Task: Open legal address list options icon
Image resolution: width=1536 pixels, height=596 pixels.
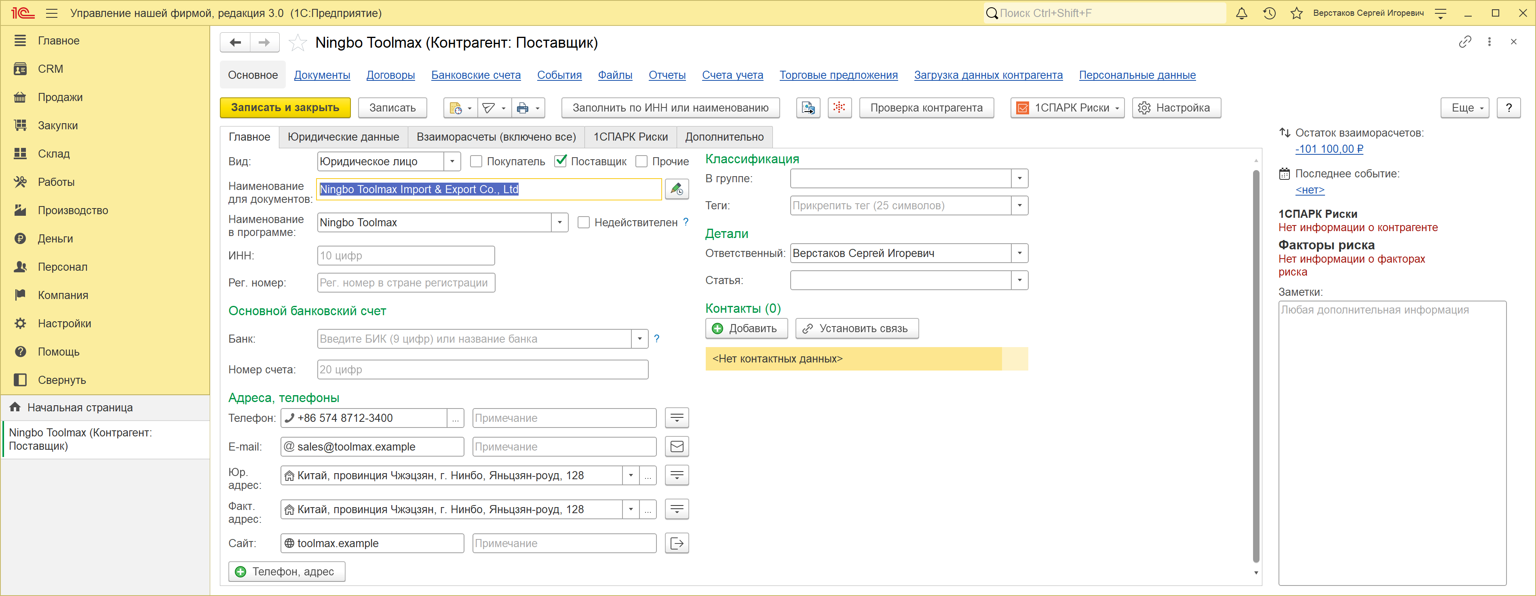Action: [x=676, y=475]
